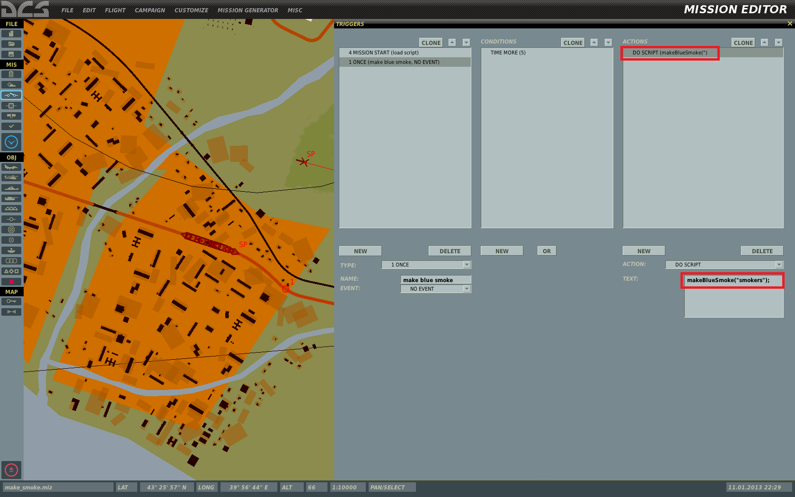Image resolution: width=795 pixels, height=497 pixels.
Task: Open the shapes unit list icon
Action: pyautogui.click(x=11, y=271)
